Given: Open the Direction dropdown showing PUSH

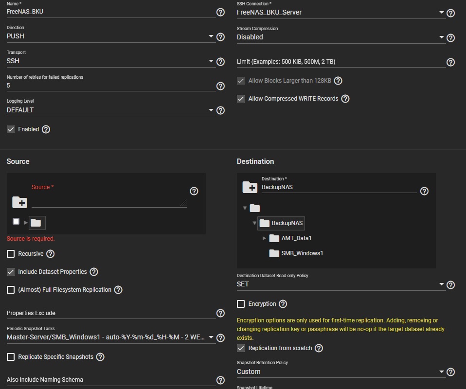Looking at the screenshot, I should [110, 36].
